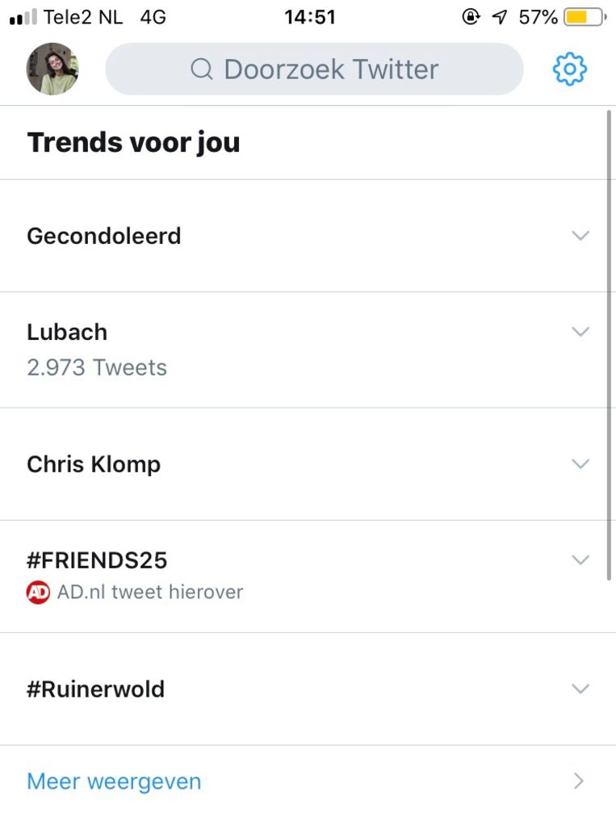Tap the cellular signal strength bars

coord(23,17)
